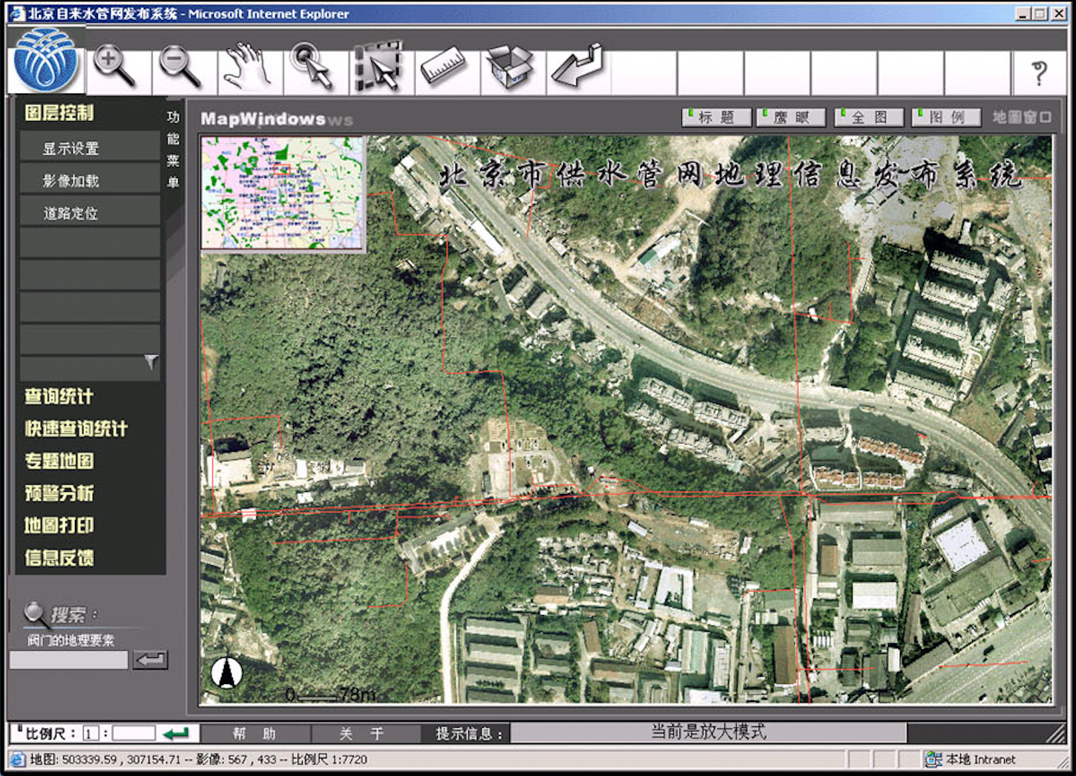
Task: Expand the 查询统计 query panel
Action: 59,397
